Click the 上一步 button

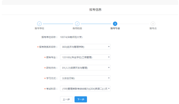pos(66,99)
